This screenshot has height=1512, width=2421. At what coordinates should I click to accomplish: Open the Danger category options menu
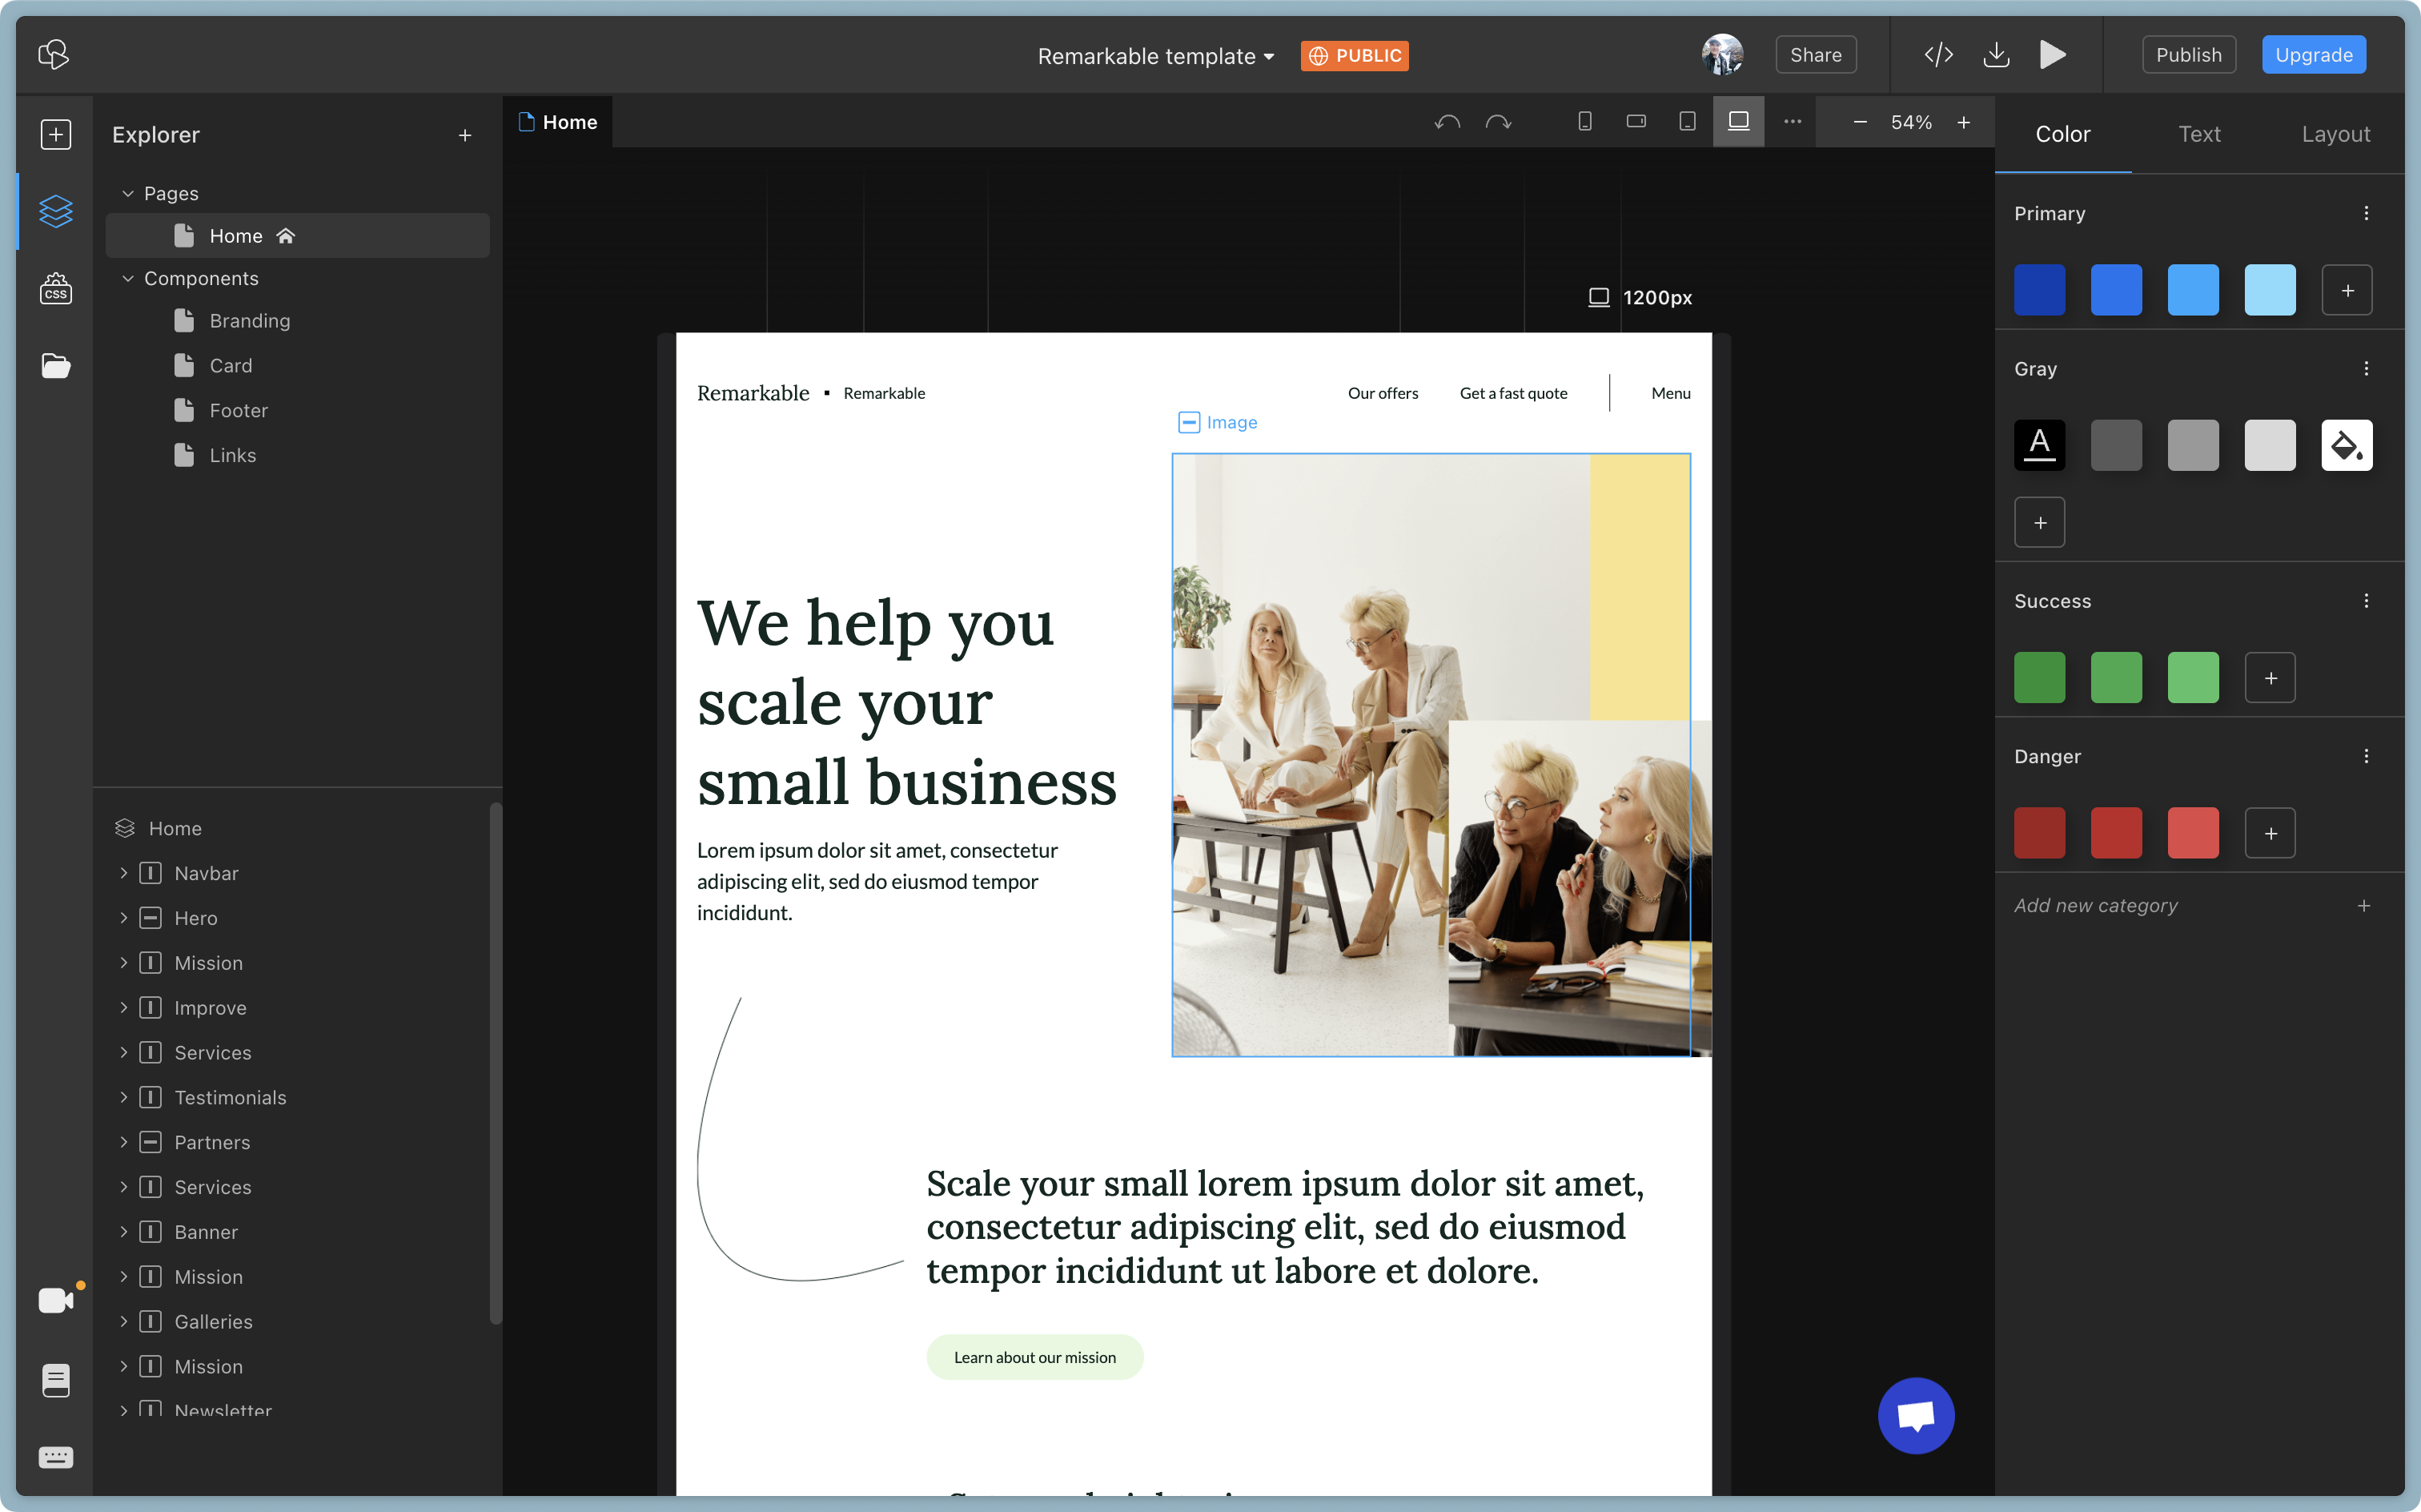click(x=2366, y=757)
